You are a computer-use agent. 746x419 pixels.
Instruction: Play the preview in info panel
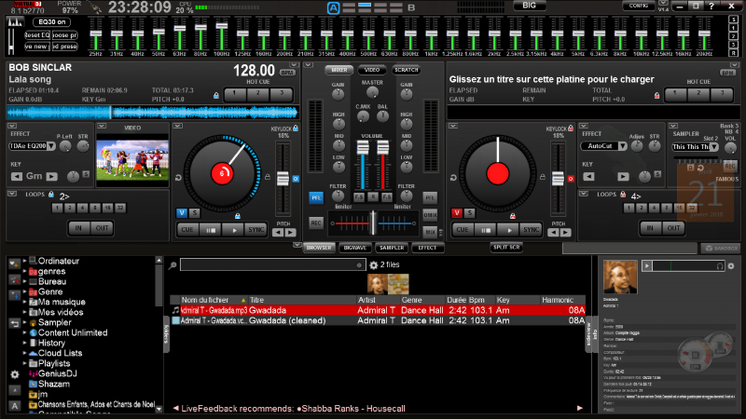(x=646, y=266)
